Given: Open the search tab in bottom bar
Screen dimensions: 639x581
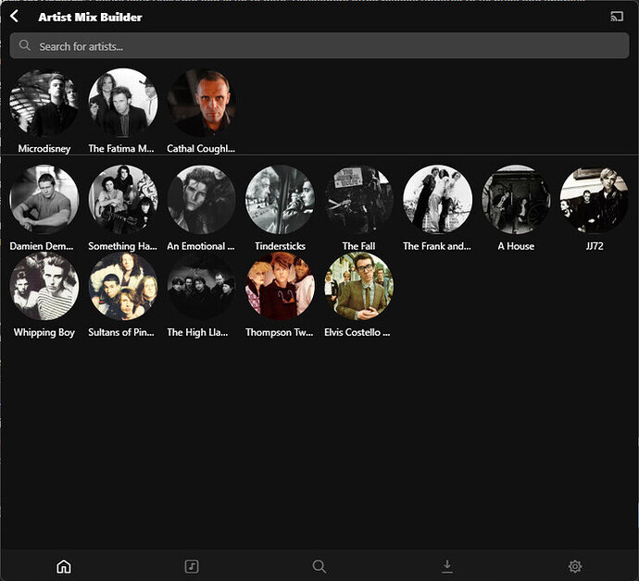Looking at the screenshot, I should [x=319, y=566].
